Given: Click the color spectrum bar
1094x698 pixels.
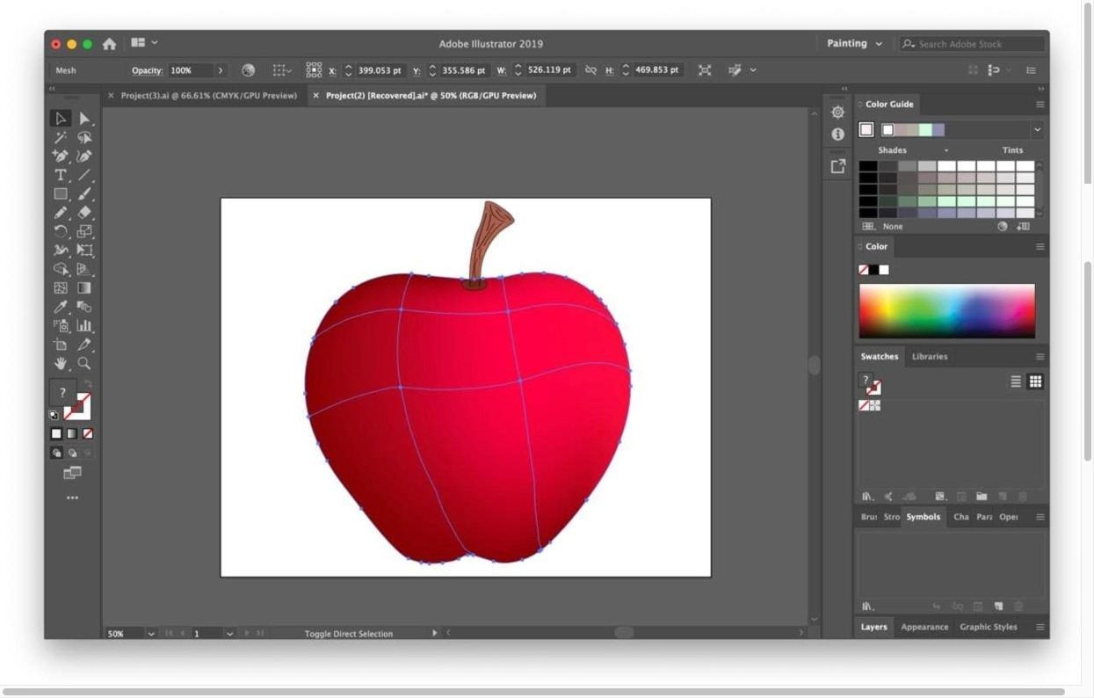Looking at the screenshot, I should coord(947,311).
